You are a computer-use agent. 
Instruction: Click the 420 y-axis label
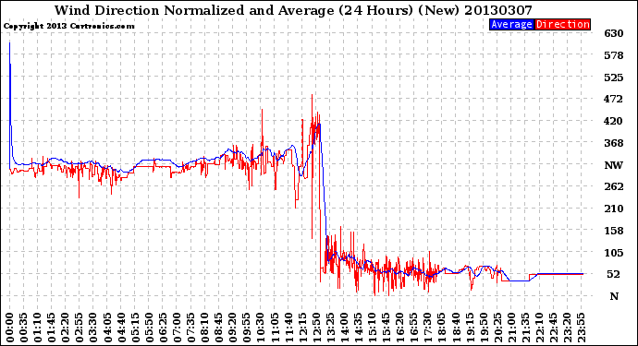pos(614,121)
